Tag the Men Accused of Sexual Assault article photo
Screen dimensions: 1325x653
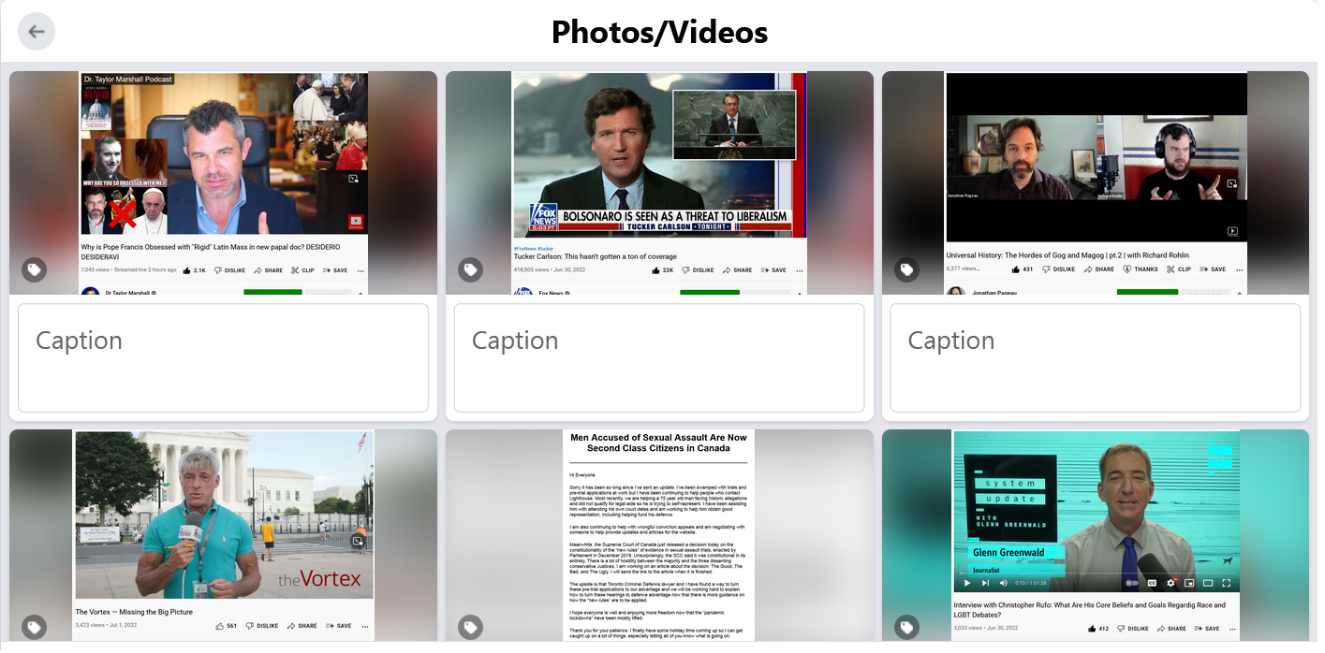(x=470, y=627)
